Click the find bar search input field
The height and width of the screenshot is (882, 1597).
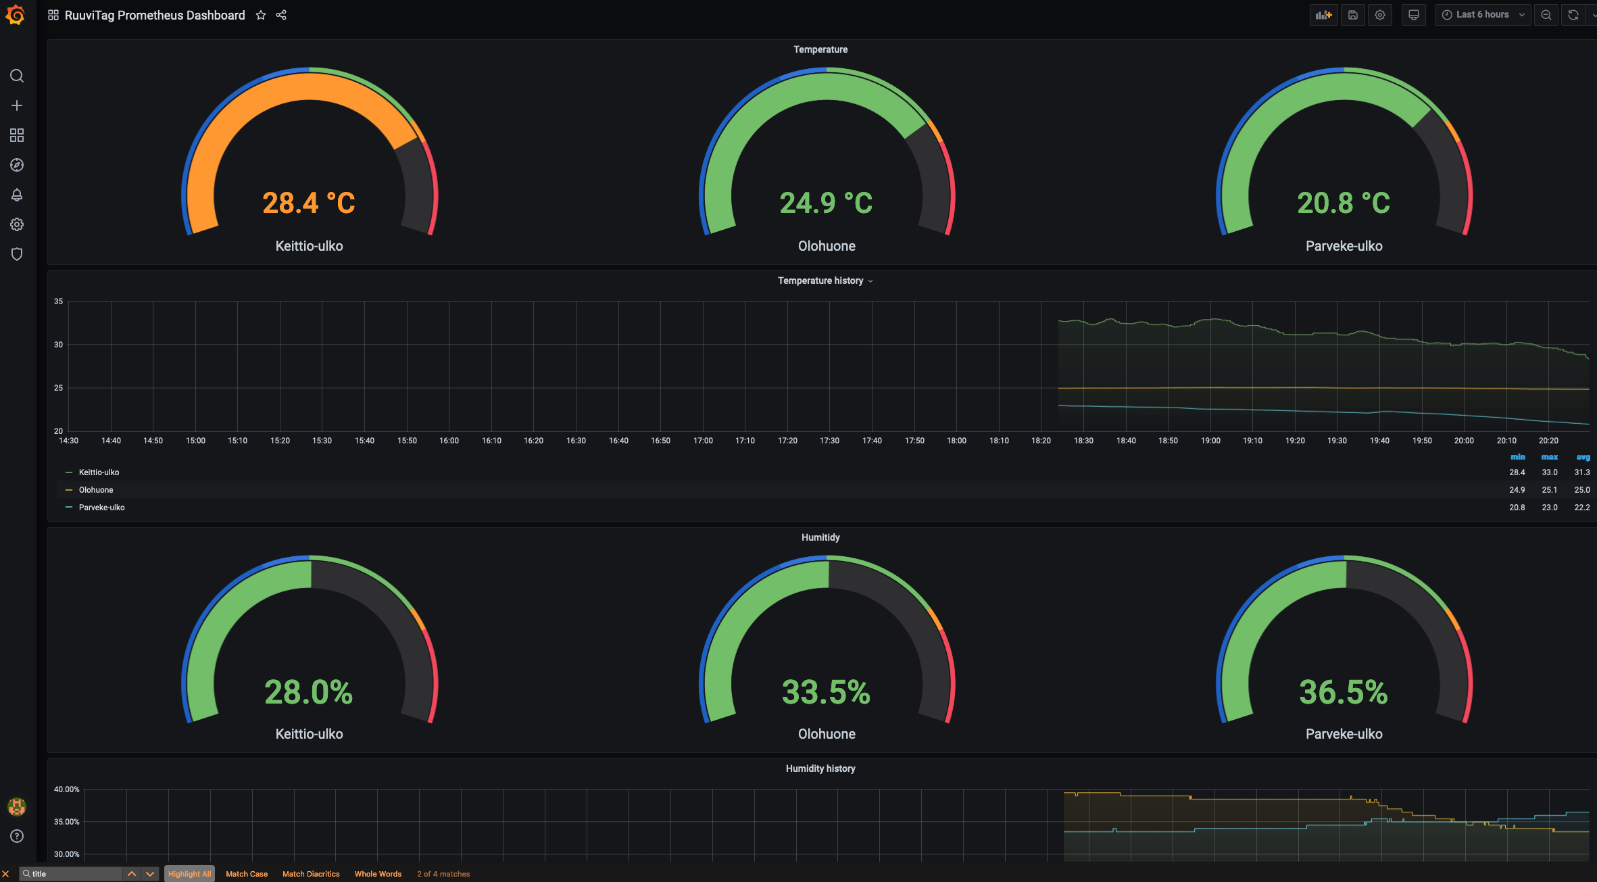click(x=74, y=874)
